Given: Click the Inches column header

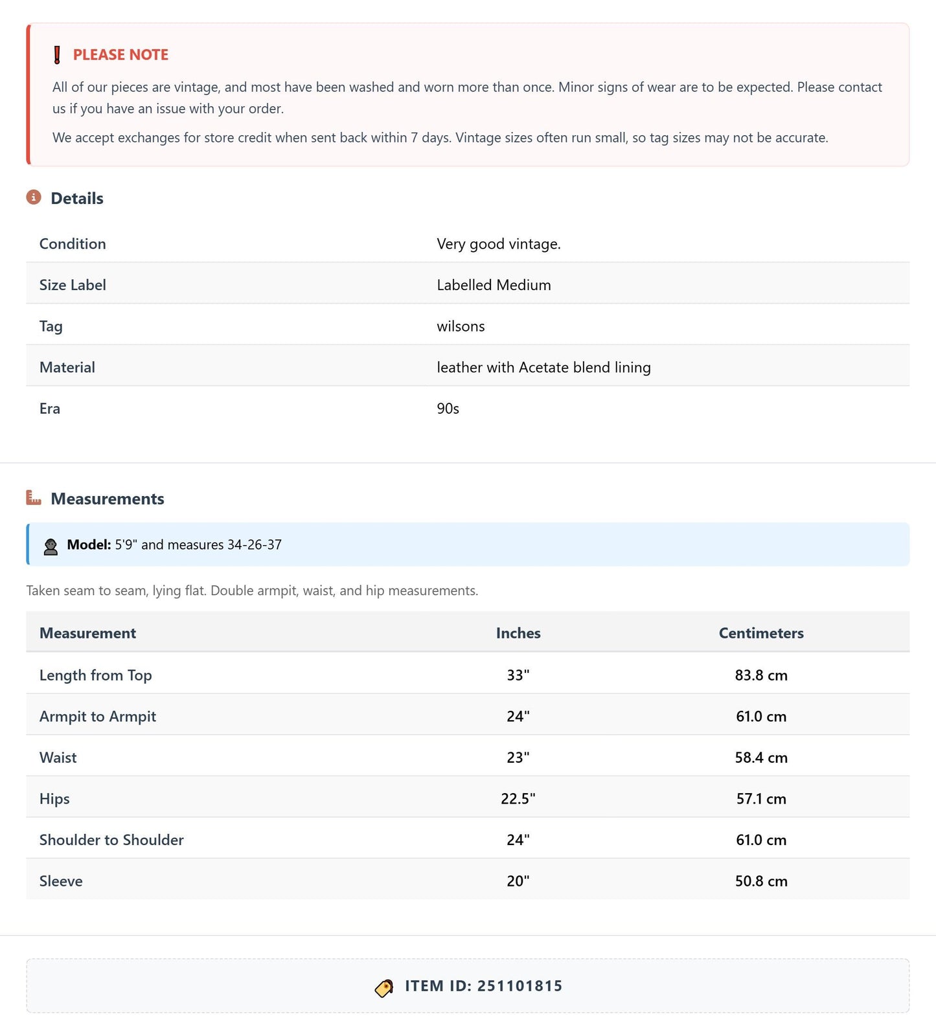Looking at the screenshot, I should tap(518, 633).
